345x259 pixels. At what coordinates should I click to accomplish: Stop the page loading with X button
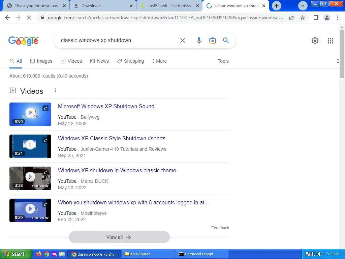click(x=29, y=18)
